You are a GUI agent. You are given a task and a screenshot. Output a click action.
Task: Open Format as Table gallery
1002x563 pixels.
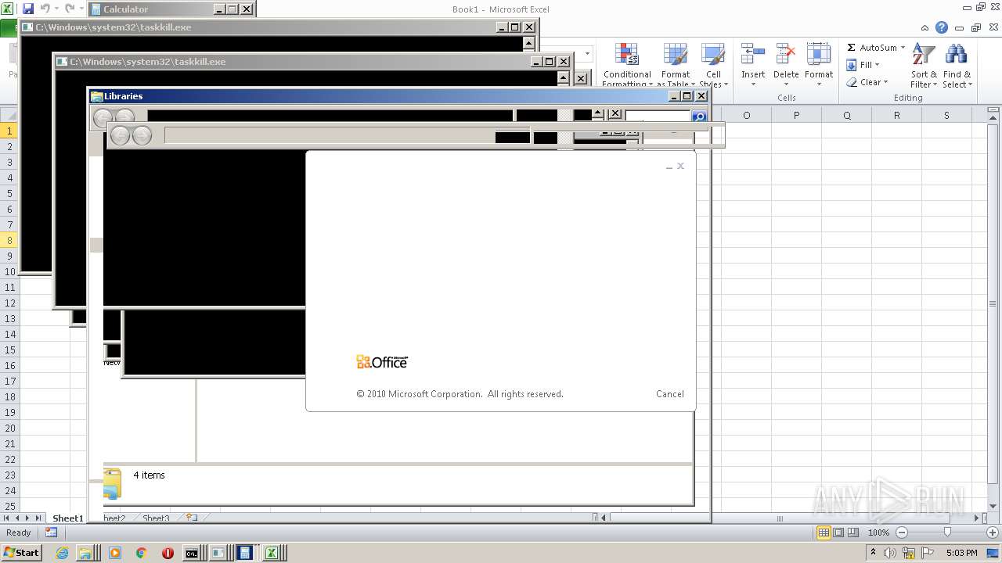tap(675, 65)
